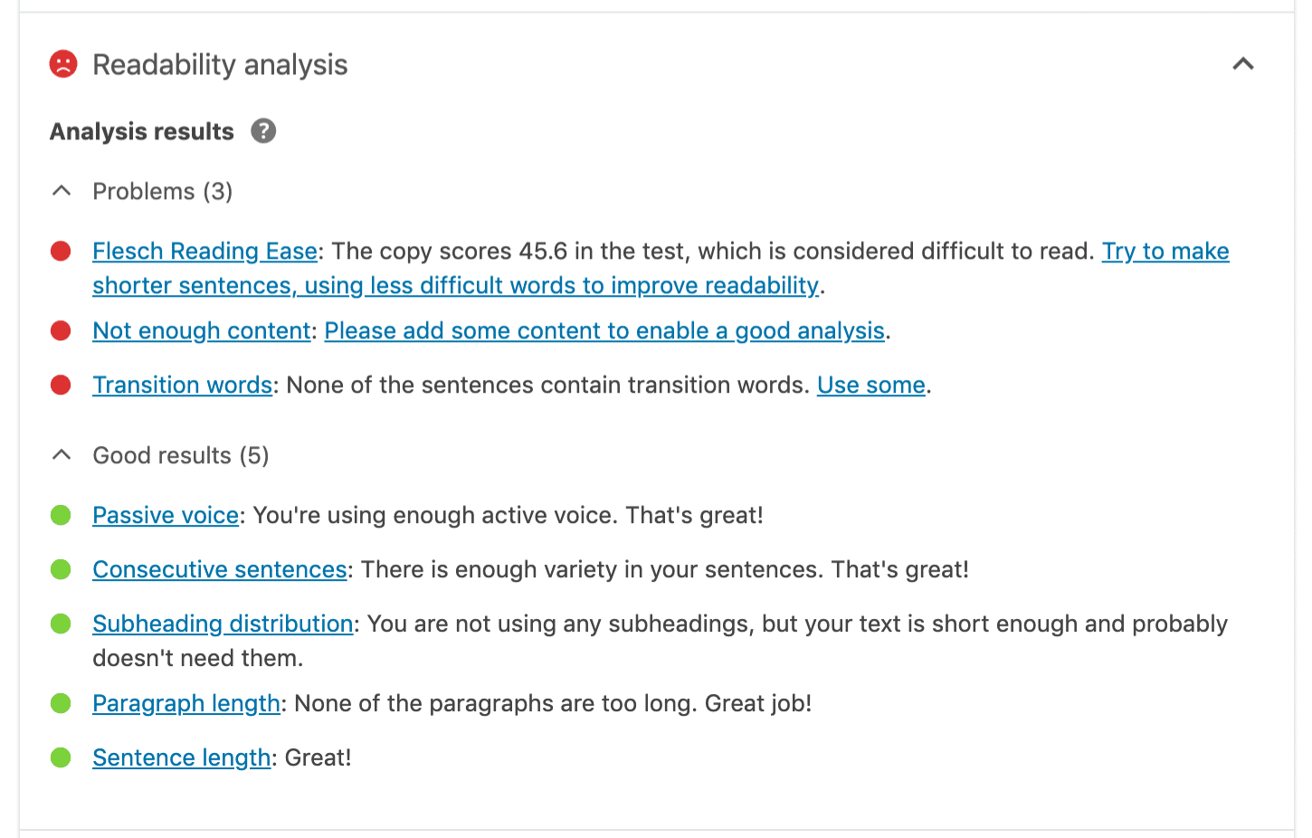
Task: Follow the shorter sentences improvement link
Action: point(454,285)
